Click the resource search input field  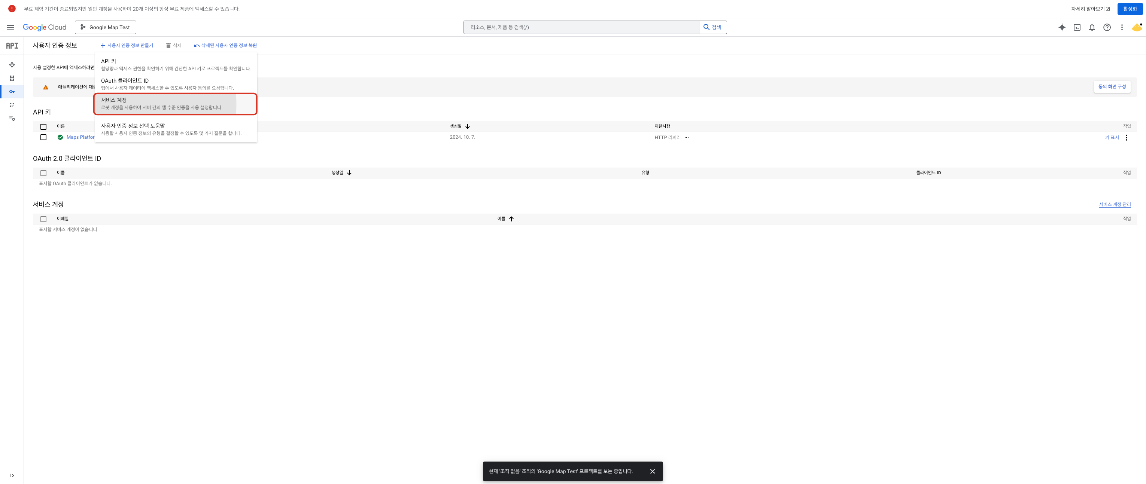click(x=581, y=27)
